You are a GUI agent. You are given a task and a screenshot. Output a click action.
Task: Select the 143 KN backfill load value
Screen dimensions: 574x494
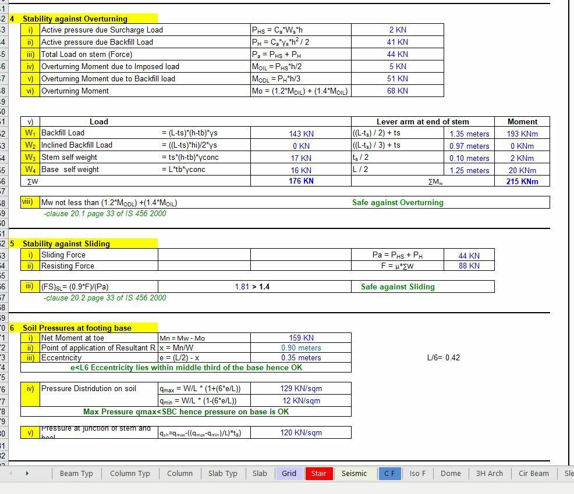point(301,134)
